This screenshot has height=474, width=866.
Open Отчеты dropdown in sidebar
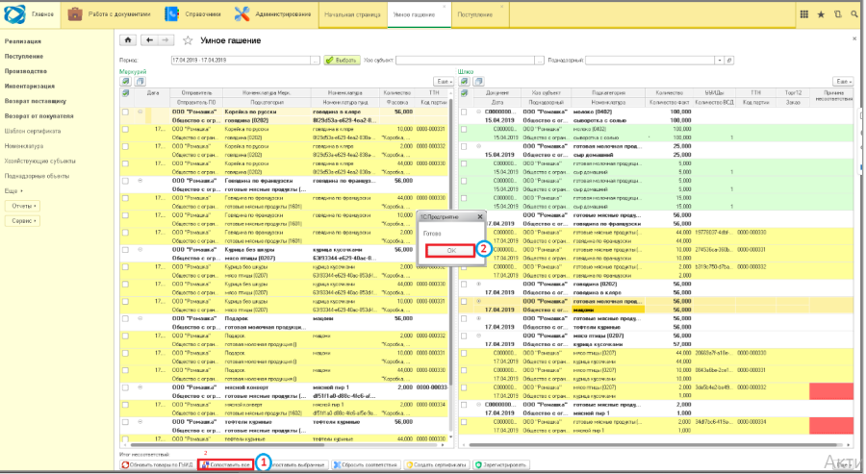tap(23, 206)
